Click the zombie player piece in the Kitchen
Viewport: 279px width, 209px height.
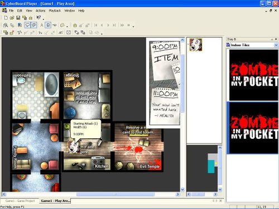[x=74, y=147]
